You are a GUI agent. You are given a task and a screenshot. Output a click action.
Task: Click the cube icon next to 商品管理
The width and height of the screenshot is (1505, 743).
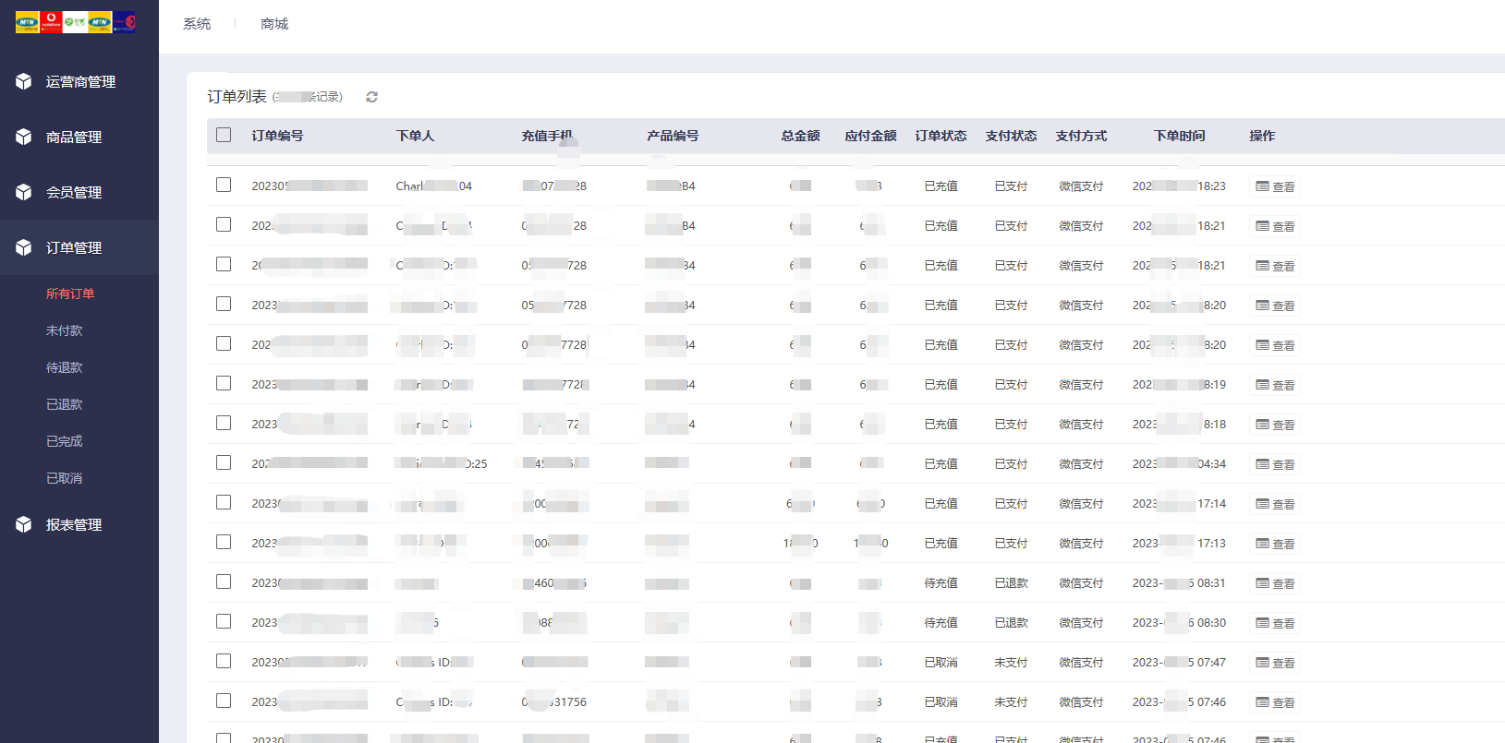coord(24,137)
